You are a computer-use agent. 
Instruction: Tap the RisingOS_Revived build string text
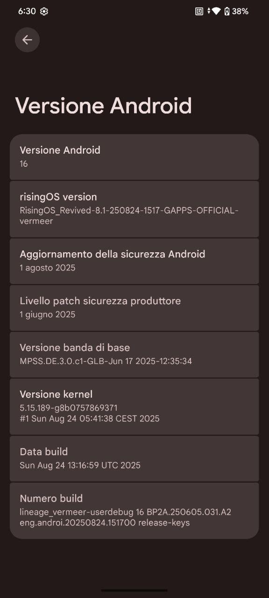tap(129, 216)
